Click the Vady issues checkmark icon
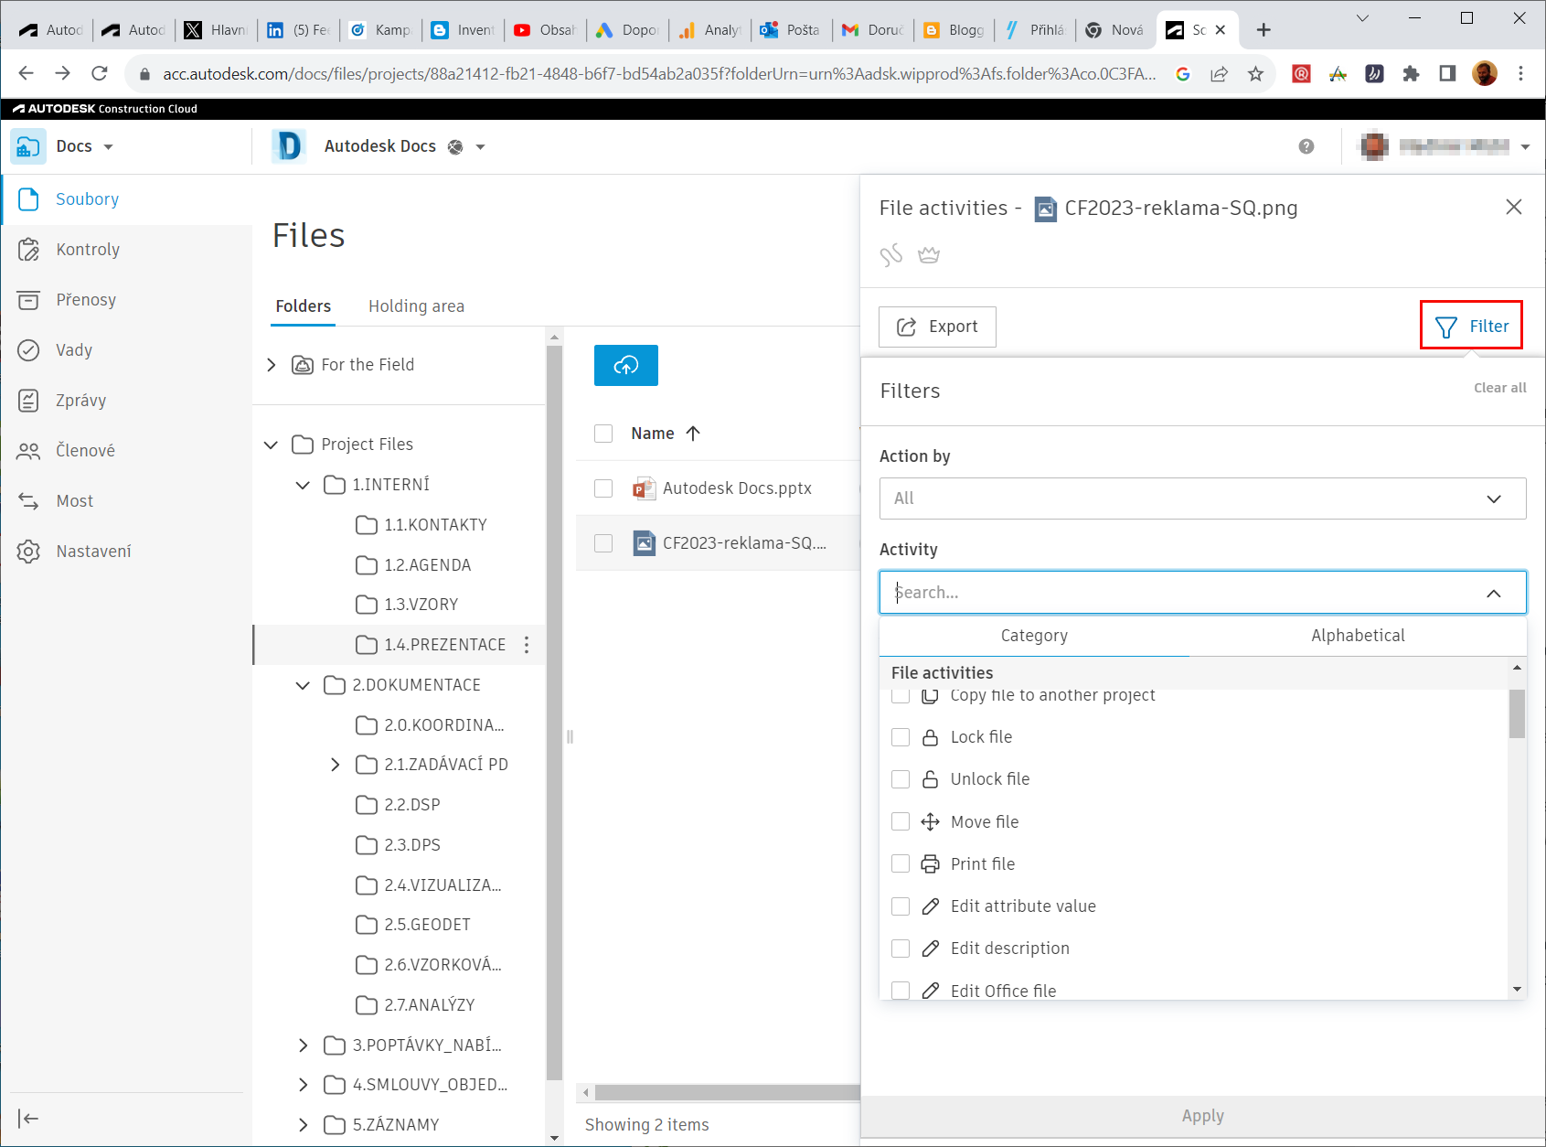This screenshot has height=1147, width=1546. pos(29,350)
